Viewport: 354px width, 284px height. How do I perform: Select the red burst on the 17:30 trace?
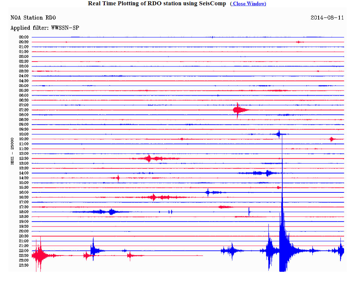point(225,207)
